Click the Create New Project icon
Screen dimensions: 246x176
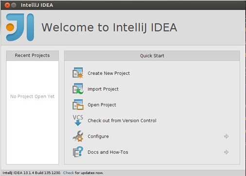78,73
